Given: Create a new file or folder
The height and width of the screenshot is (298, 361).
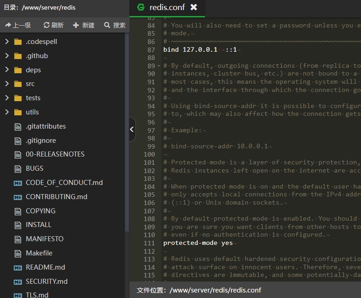Looking at the screenshot, I should 84,25.
